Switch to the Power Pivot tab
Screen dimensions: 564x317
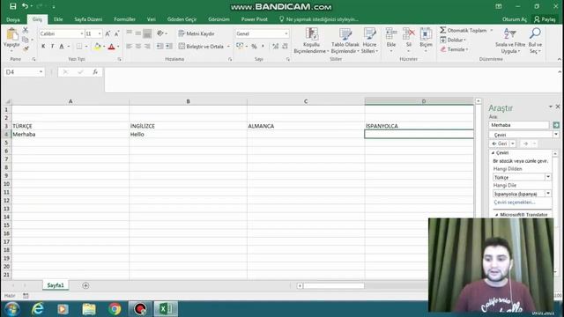[255, 19]
